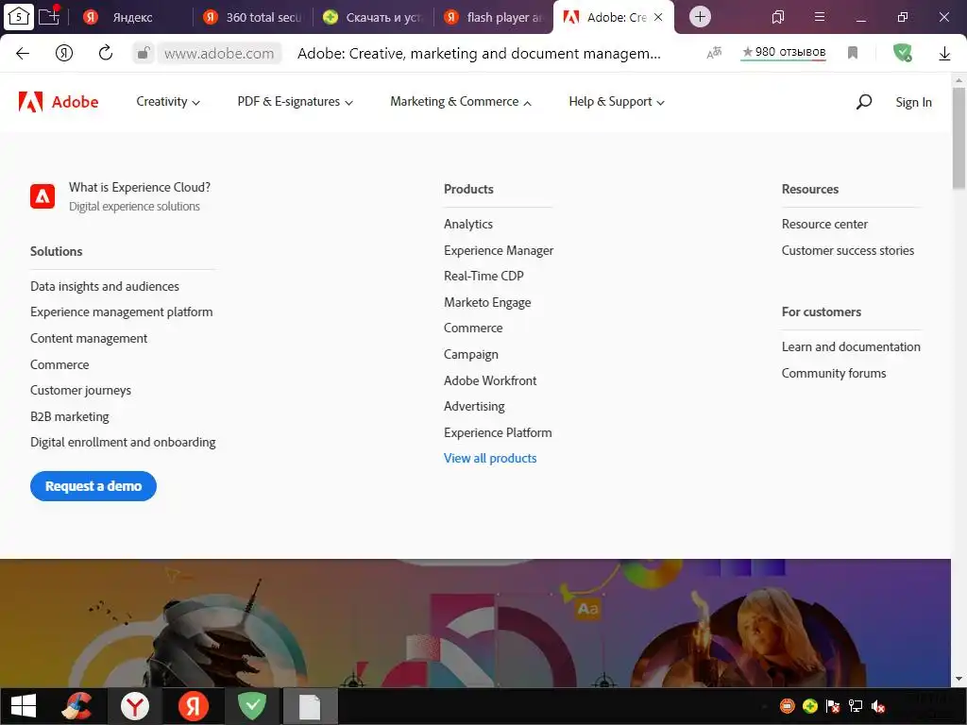Open Marketo Engage link

487,302
